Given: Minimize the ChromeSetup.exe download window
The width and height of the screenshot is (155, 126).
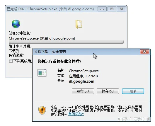Looking at the screenshot, I should (x=102, y=9).
